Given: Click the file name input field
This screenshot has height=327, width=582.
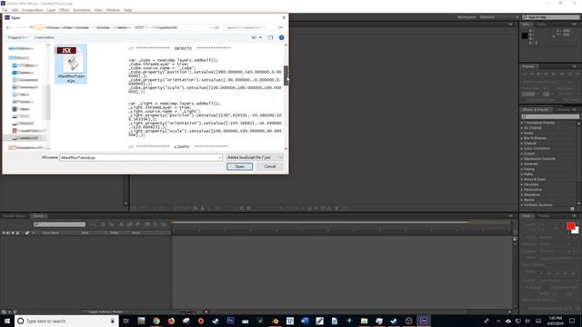Looking at the screenshot, I should [x=138, y=157].
